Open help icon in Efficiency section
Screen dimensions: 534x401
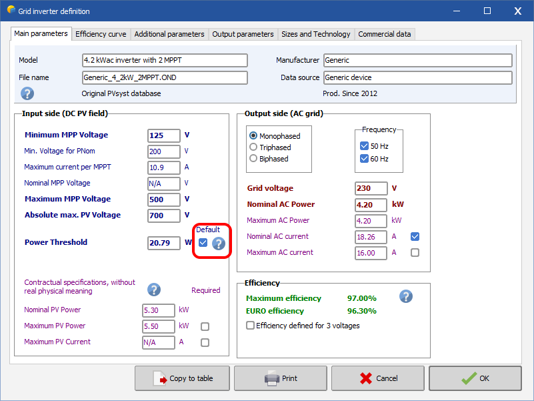pos(406,296)
